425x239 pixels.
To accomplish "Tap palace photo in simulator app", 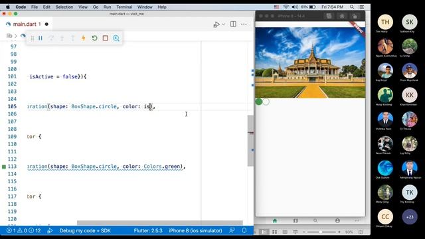I will pos(310,62).
